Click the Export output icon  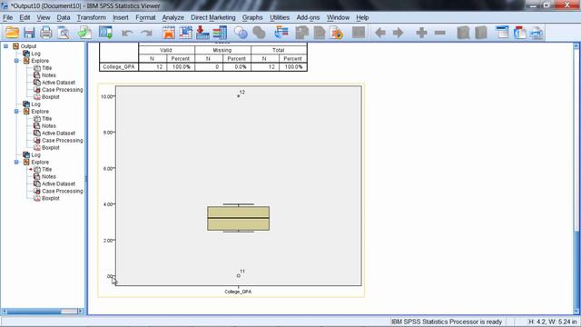click(x=84, y=33)
